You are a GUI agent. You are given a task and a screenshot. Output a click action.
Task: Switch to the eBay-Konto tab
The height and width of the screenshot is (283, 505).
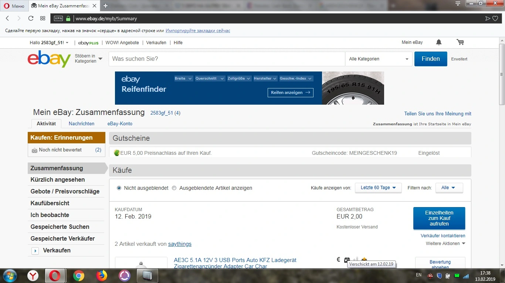point(120,124)
